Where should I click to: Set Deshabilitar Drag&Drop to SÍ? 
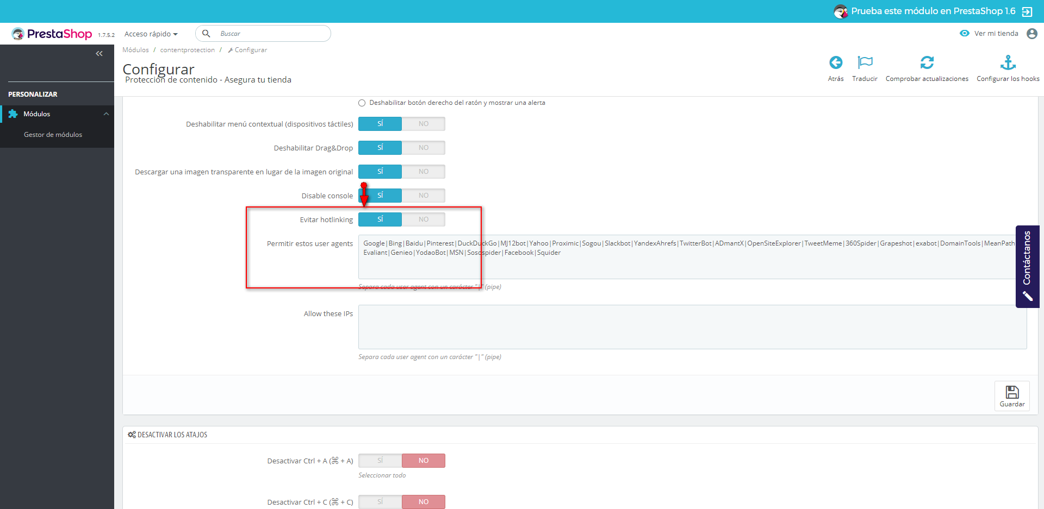(x=380, y=148)
